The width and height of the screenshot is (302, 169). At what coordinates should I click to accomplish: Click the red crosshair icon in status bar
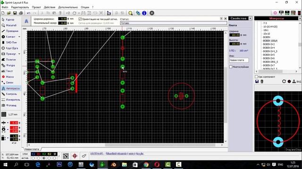75,156
